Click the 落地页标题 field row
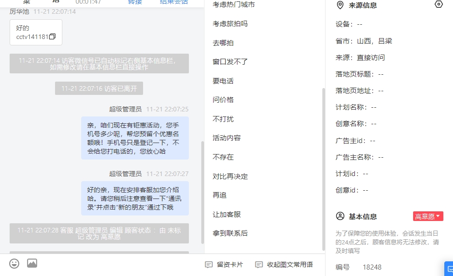Viewport: 453px width, 276px height. click(x=359, y=74)
